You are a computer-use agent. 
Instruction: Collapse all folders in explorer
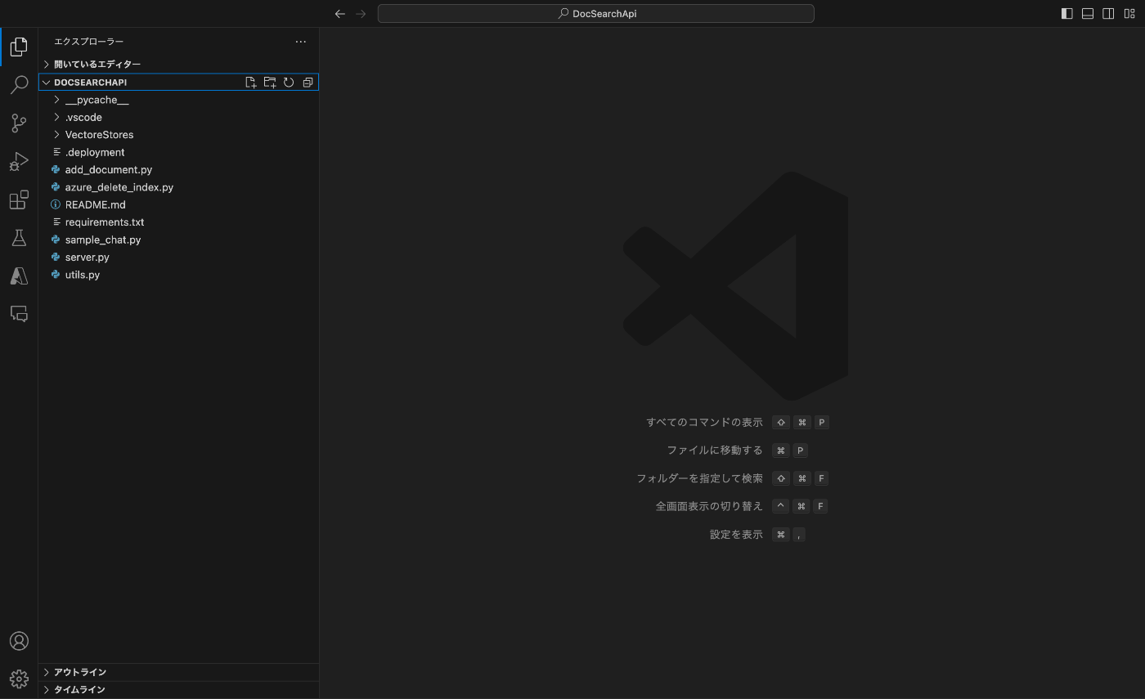[308, 83]
